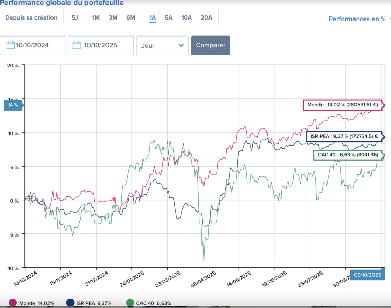
Task: Select the 10A time range
Action: point(186,17)
